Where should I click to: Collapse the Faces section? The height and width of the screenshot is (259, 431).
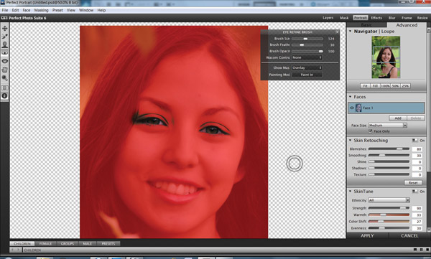point(351,97)
